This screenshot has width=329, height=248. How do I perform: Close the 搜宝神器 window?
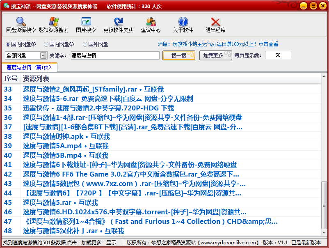[323, 6]
